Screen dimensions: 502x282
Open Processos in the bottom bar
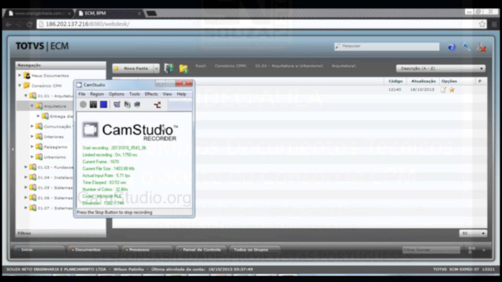tap(147, 249)
